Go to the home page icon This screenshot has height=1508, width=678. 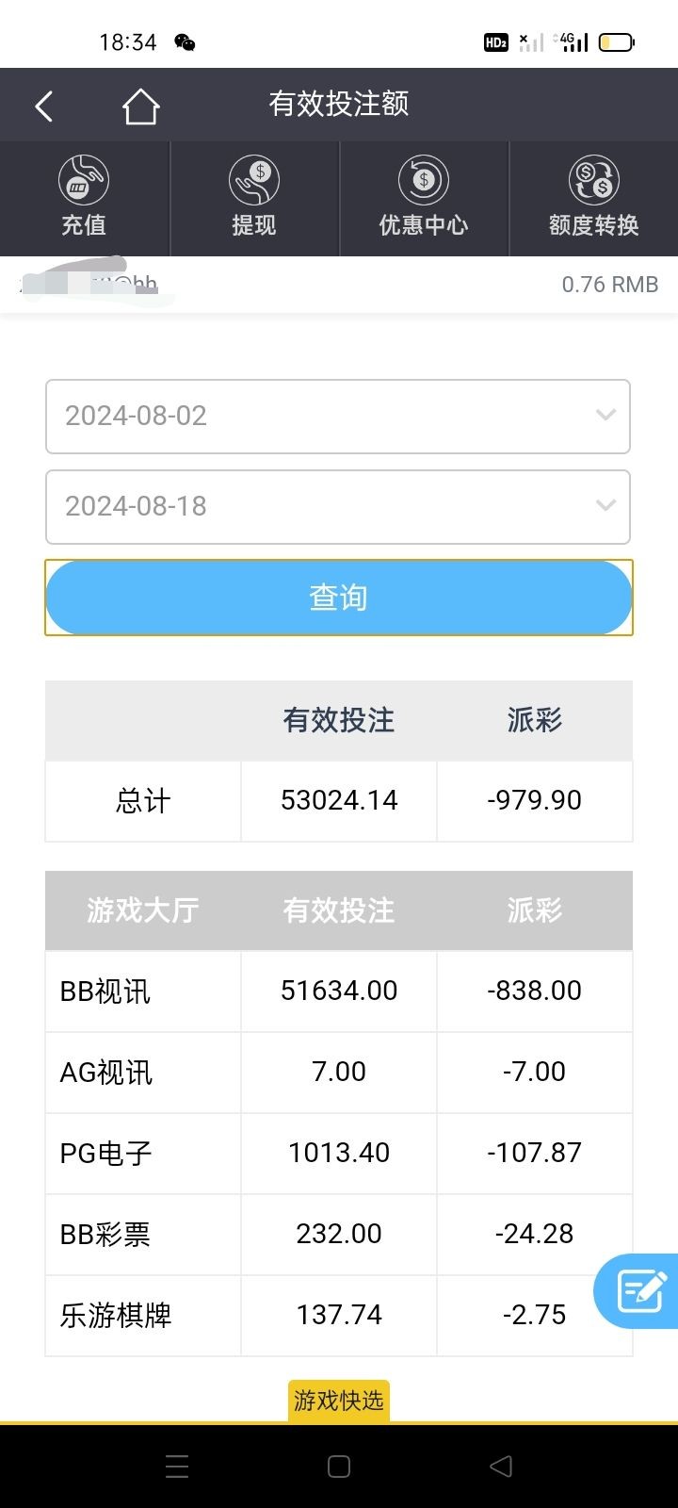pyautogui.click(x=140, y=107)
